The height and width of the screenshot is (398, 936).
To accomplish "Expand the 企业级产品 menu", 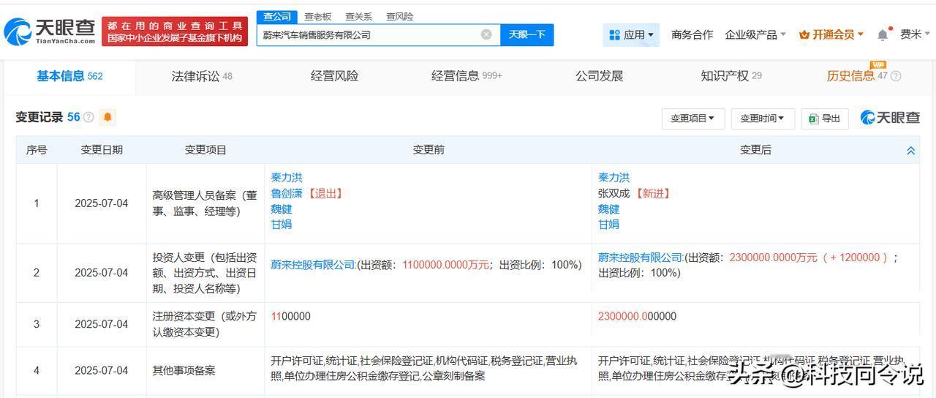I will click(x=755, y=34).
